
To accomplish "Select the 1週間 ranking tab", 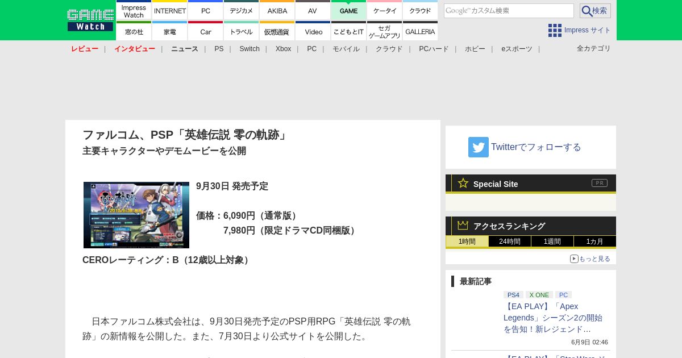I will pos(552,242).
